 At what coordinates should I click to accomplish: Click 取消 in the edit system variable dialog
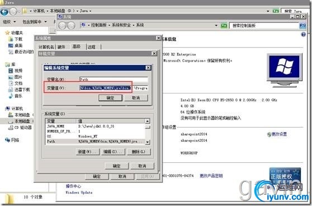136,98
